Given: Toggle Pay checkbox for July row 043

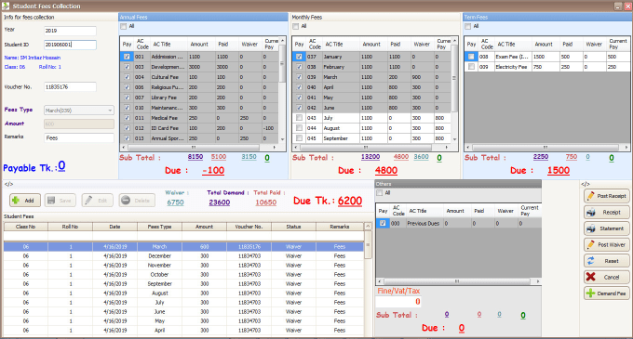Looking at the screenshot, I should [x=299, y=118].
